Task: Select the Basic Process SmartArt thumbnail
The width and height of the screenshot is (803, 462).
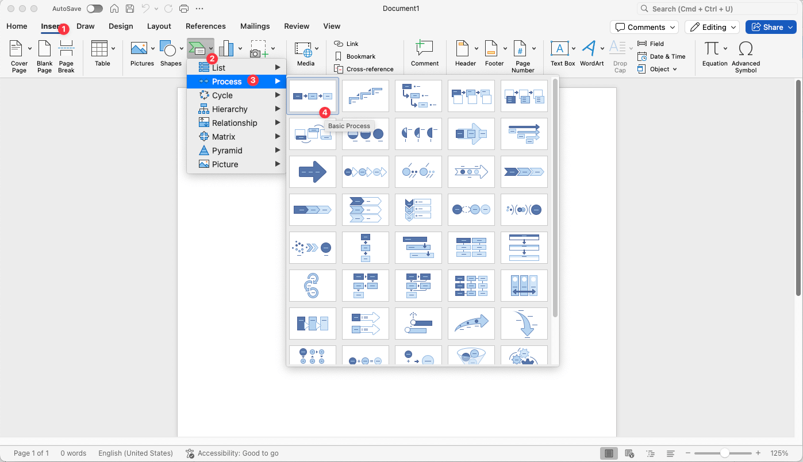Action: (312, 95)
